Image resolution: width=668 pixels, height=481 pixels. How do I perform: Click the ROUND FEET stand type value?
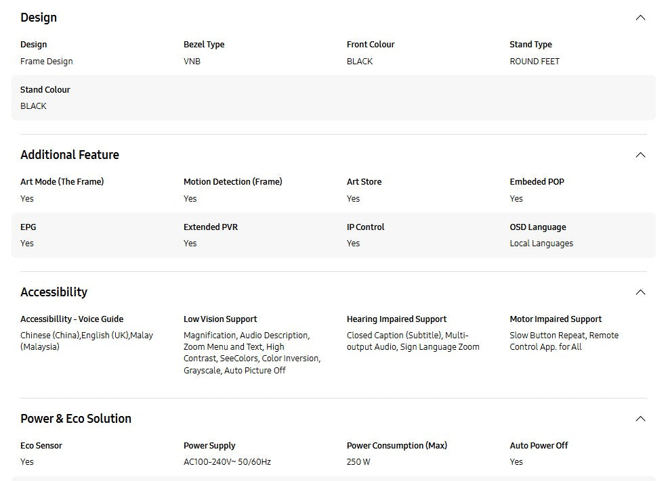pyautogui.click(x=535, y=62)
